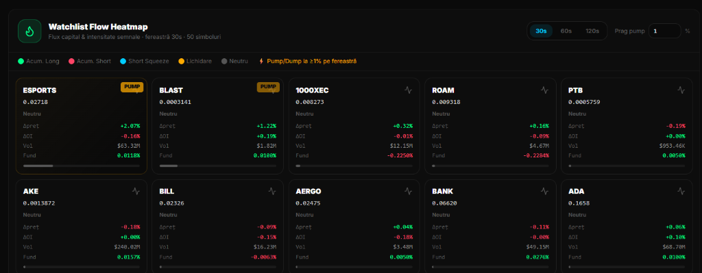Screen dimensions: 702x273
Task: Focus the Prag pump threshold input field
Action: click(x=665, y=31)
